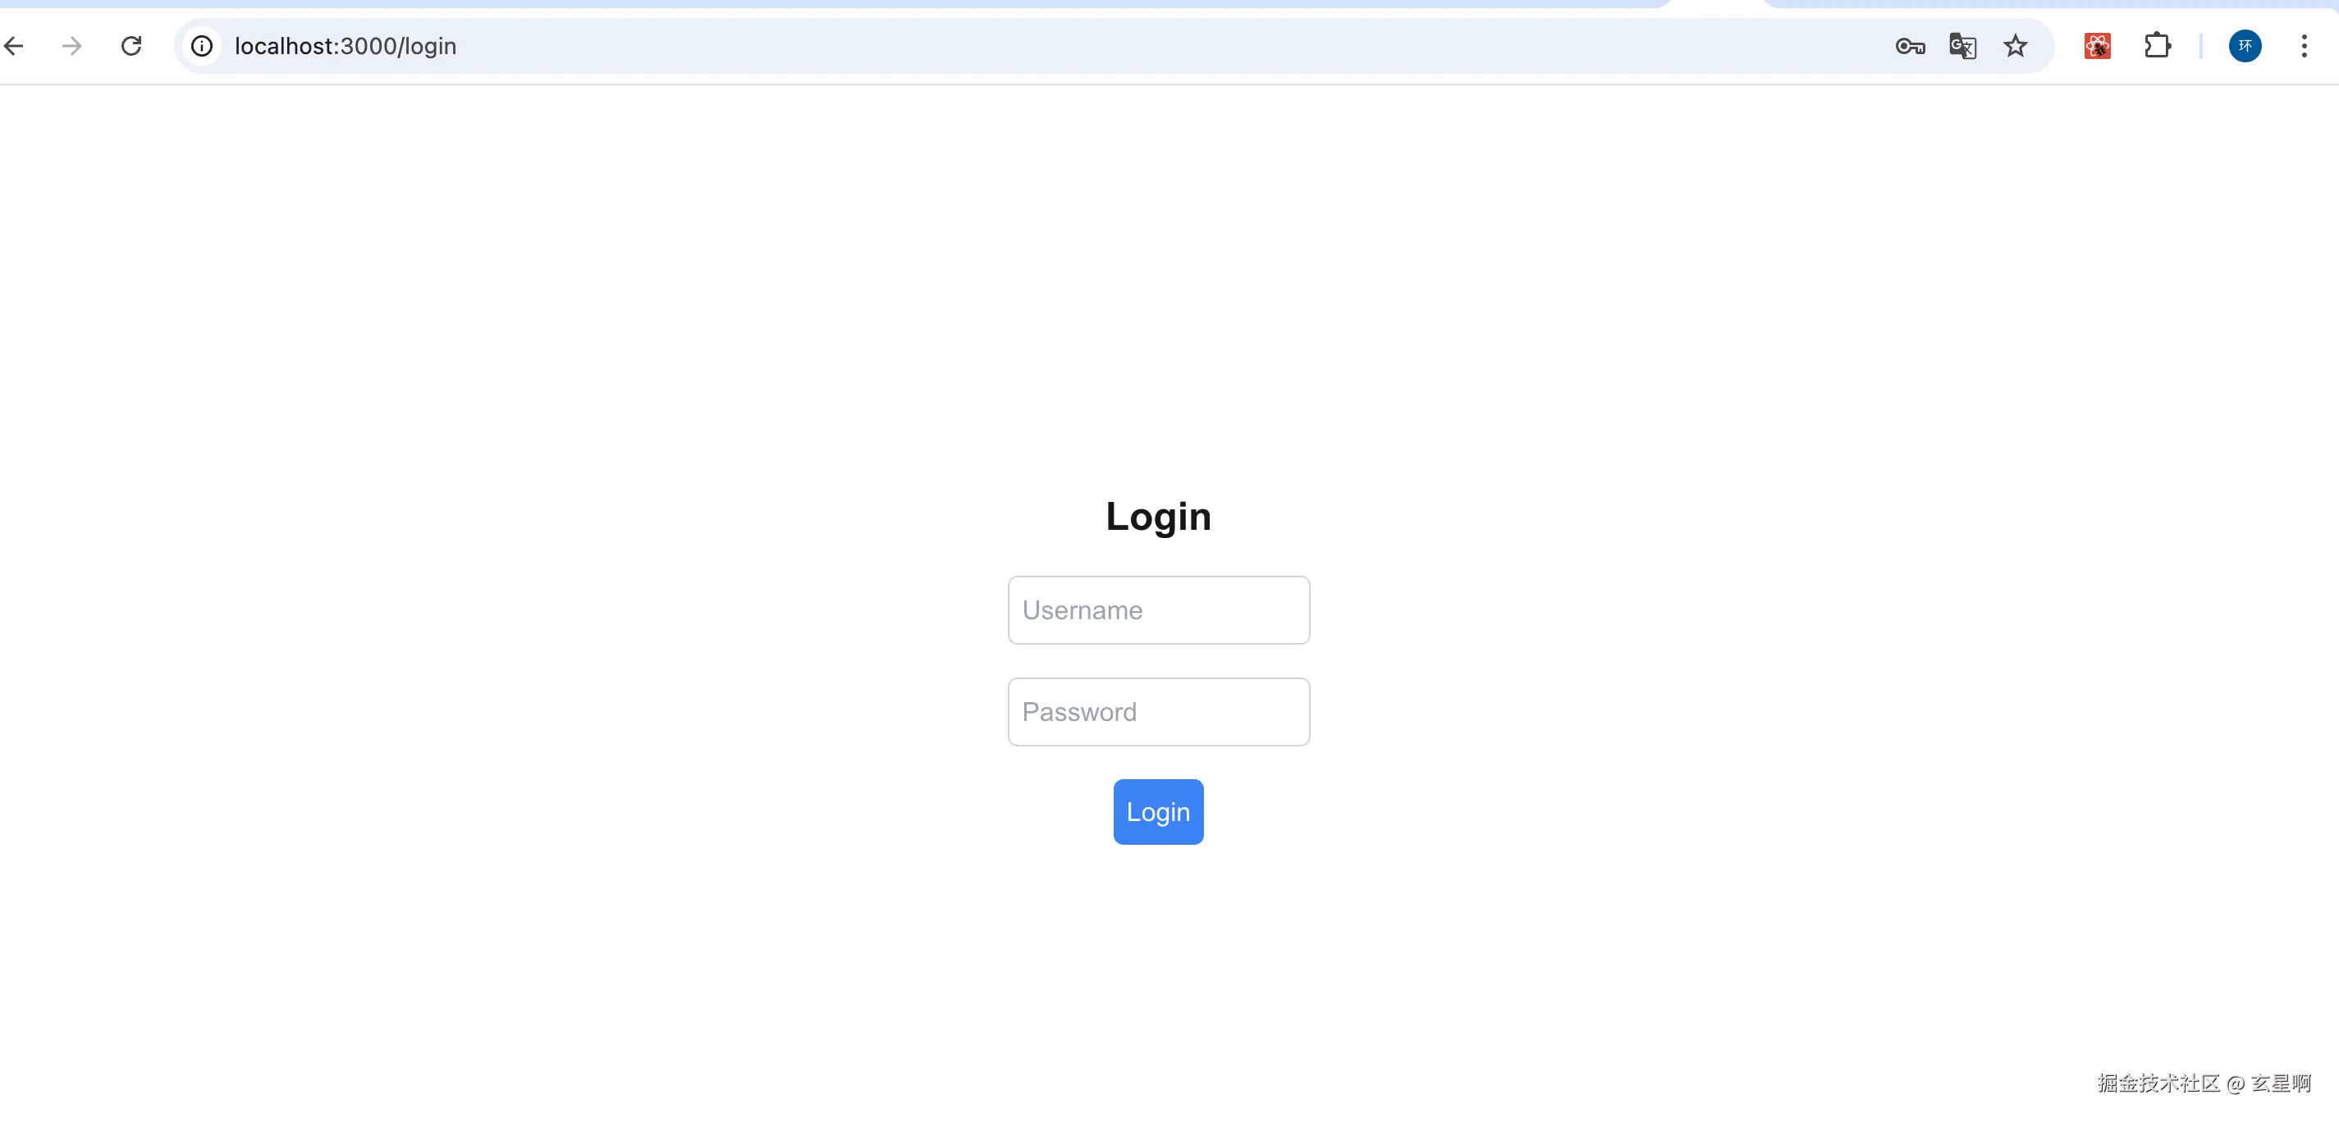Open the Google Translate icon

[1962, 45]
